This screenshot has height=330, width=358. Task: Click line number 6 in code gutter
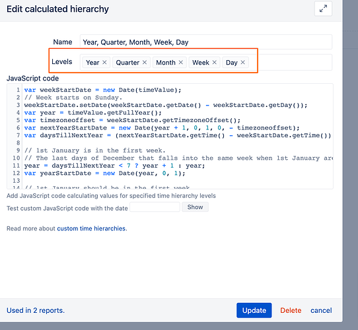tap(18, 128)
